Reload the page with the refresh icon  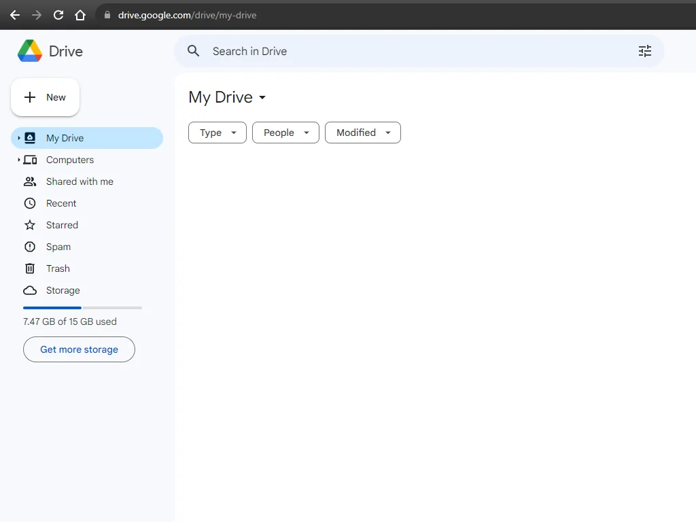click(58, 15)
